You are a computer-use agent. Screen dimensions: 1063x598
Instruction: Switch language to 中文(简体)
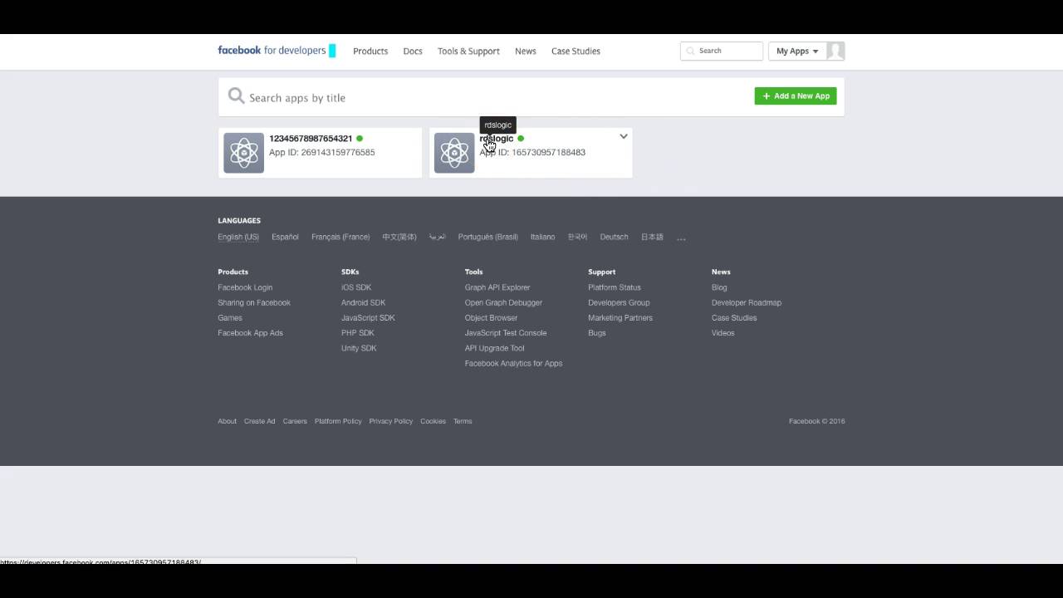pyautogui.click(x=399, y=237)
